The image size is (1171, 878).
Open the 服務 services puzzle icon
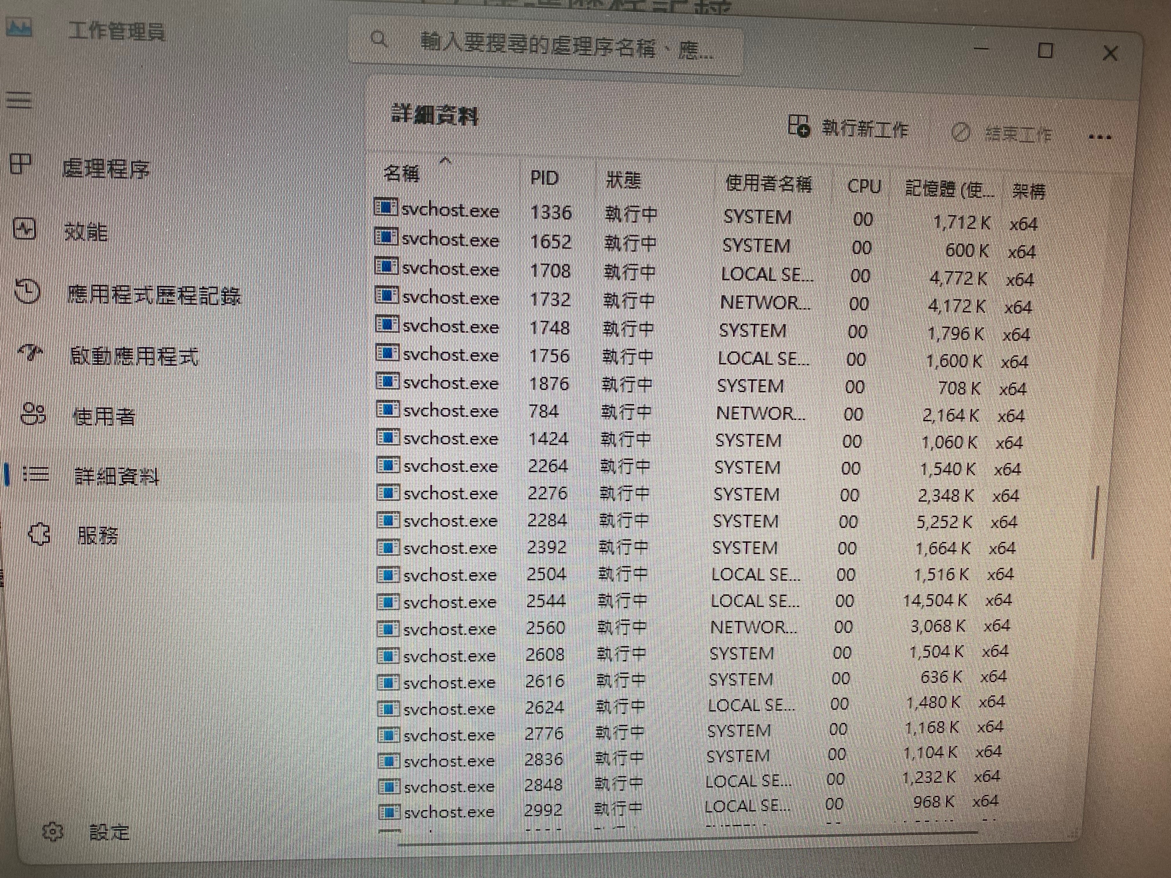[x=39, y=535]
